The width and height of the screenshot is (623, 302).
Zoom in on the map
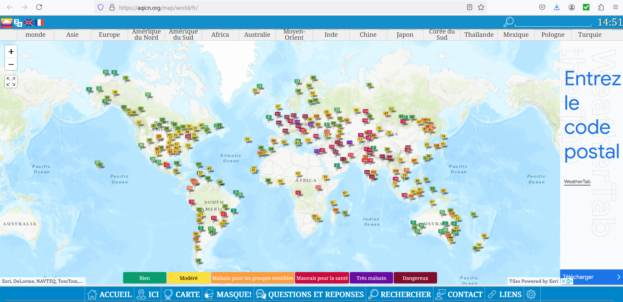pyautogui.click(x=11, y=52)
